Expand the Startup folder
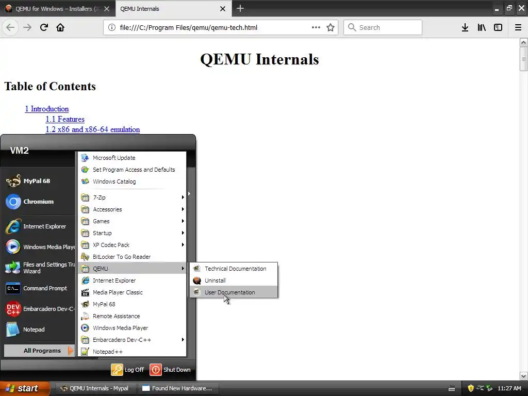 (132, 233)
